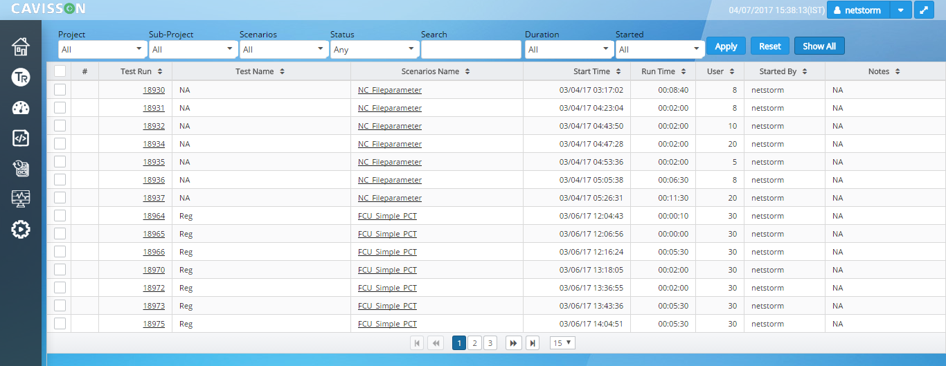The height and width of the screenshot is (366, 946).
Task: Toggle the select-all header checkbox
Action: point(60,71)
